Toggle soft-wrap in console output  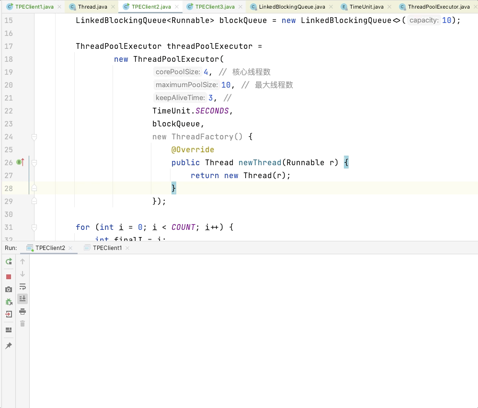tap(23, 286)
